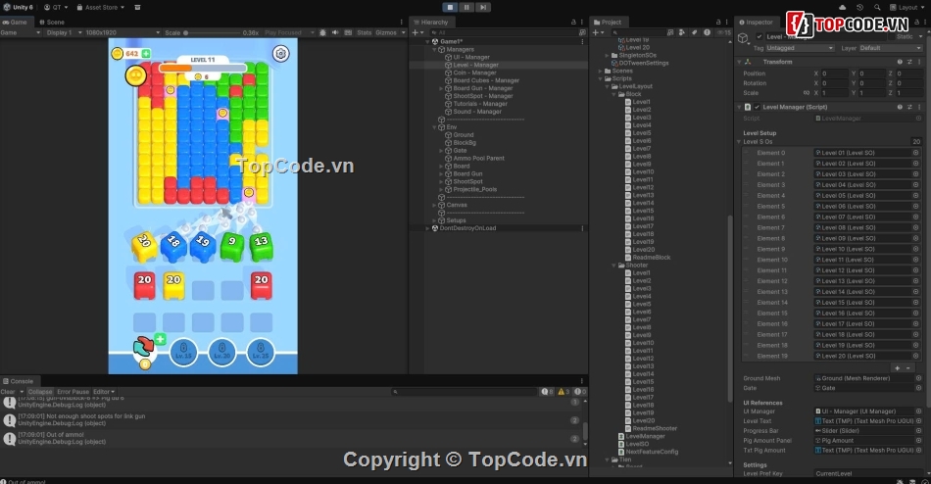Select the Hierarchy tab
Image resolution: width=931 pixels, height=484 pixels.
(431, 22)
